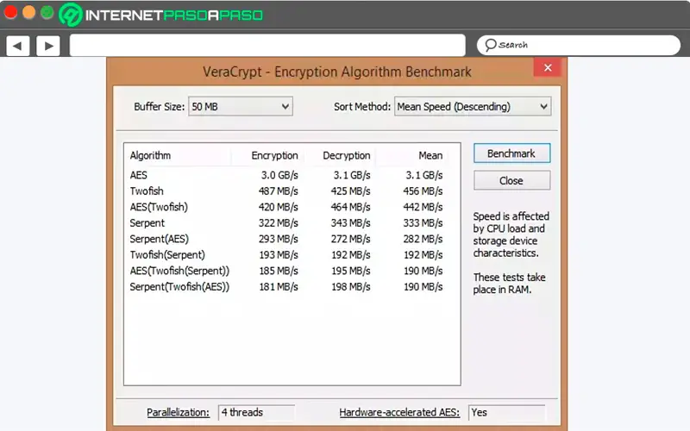Click the 195 MB/s decryption value

[350, 271]
